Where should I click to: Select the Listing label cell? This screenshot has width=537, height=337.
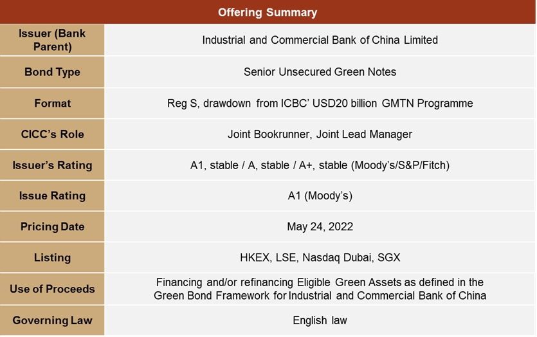point(52,257)
